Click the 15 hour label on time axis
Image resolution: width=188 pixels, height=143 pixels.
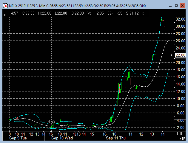click(92, 134)
